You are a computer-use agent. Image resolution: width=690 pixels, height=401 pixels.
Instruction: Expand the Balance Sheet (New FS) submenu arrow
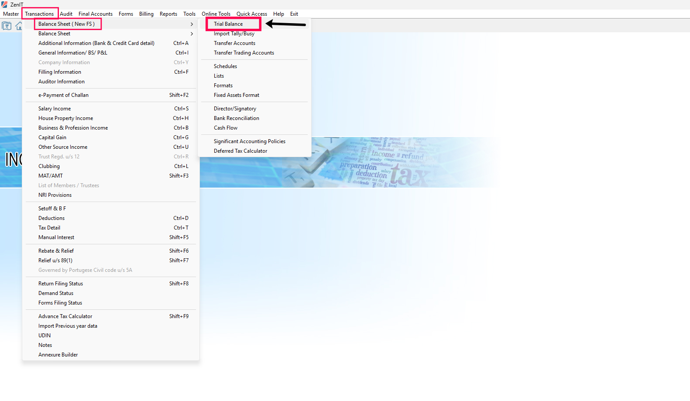click(x=192, y=24)
